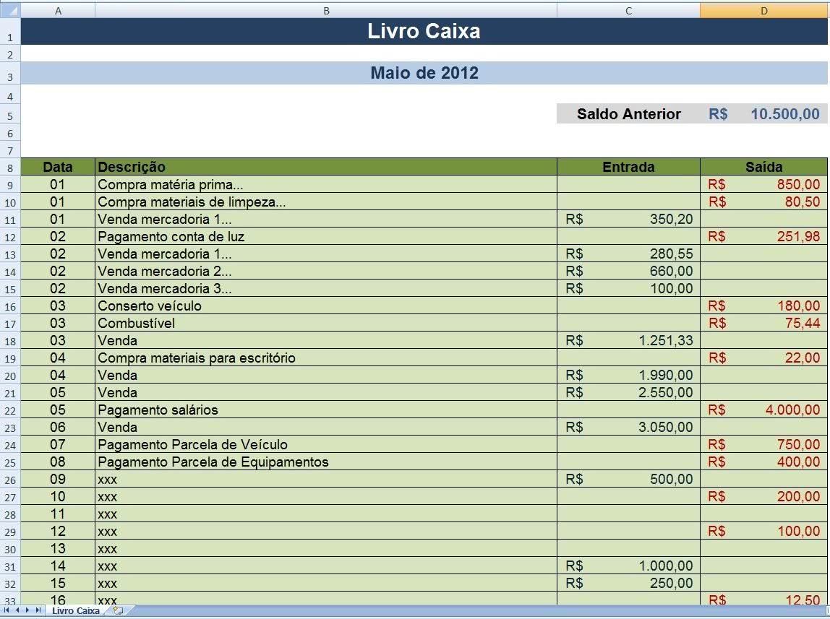Select the 80,50 Saída cell
The width and height of the screenshot is (830, 619).
tap(763, 202)
